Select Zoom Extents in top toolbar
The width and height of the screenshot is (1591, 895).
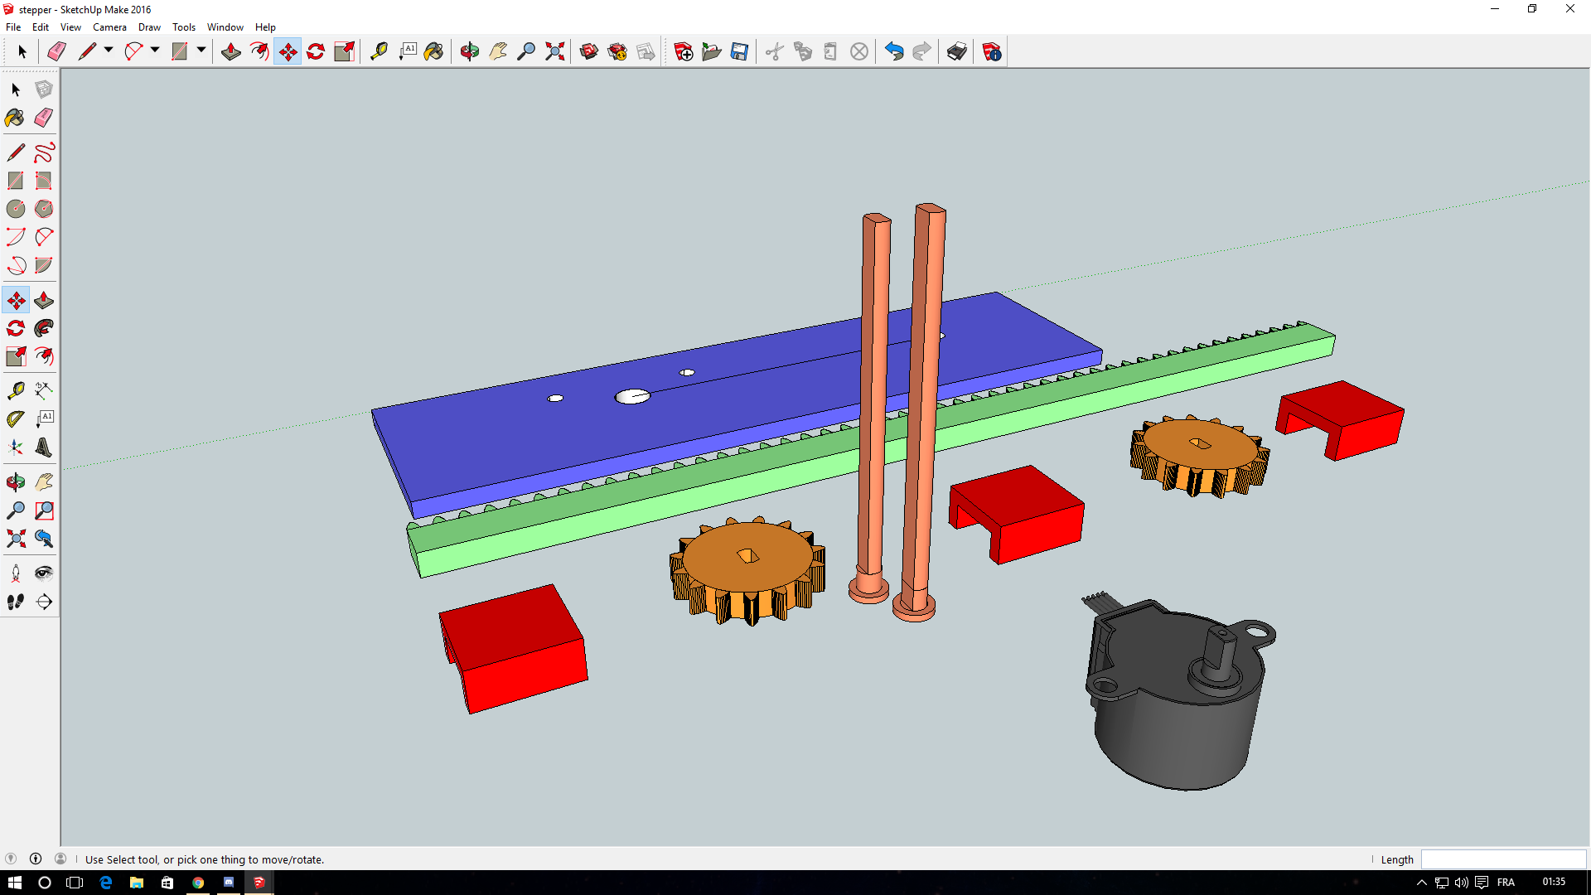tap(554, 51)
